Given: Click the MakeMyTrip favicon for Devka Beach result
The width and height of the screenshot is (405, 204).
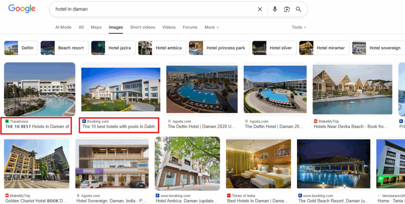Looking at the screenshot, I should click(315, 121).
